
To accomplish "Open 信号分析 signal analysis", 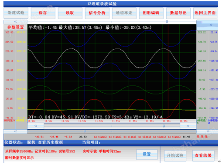I will 97,13.
